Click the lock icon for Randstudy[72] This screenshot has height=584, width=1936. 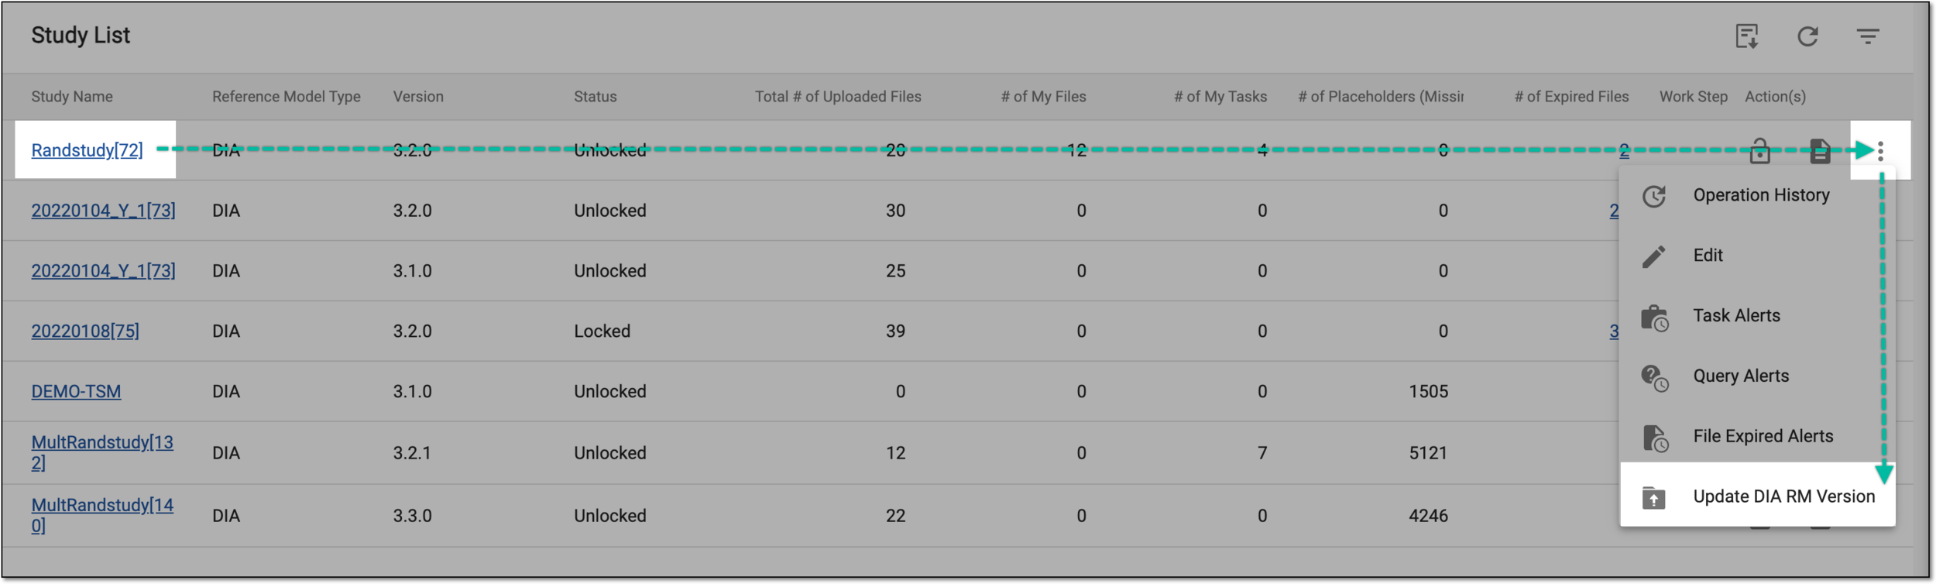(x=1759, y=150)
